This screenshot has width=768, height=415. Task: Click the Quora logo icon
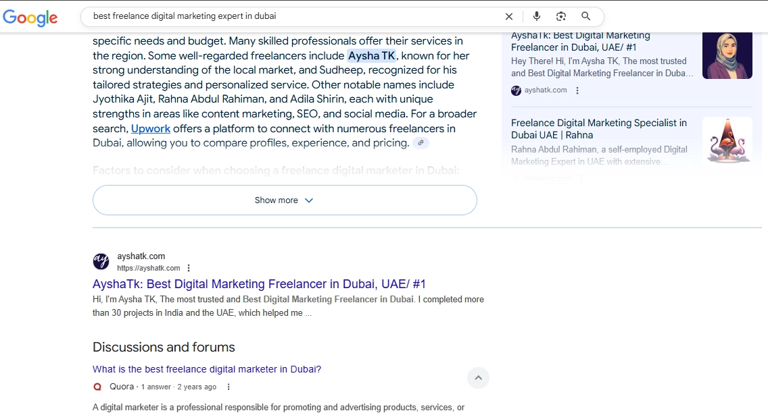(97, 387)
